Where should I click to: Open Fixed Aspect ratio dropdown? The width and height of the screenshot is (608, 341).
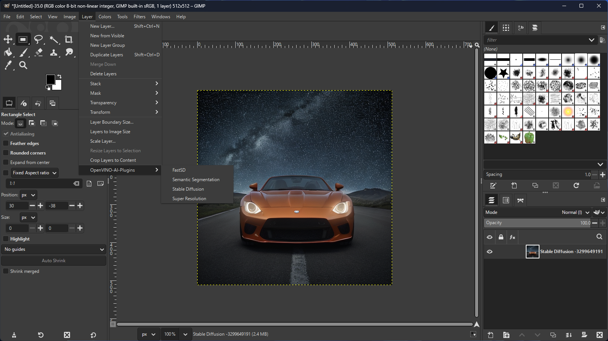point(35,173)
